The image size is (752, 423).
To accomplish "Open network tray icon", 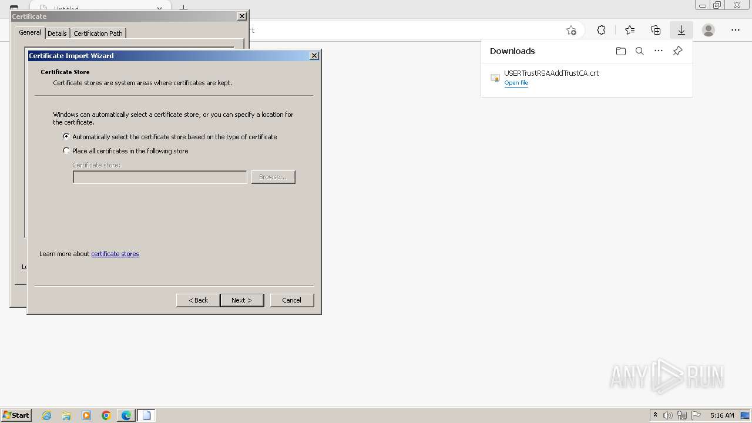I will click(x=682, y=415).
